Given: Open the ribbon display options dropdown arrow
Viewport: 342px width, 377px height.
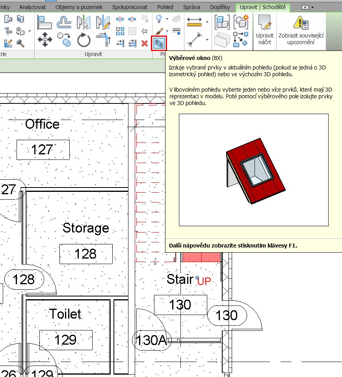Looking at the screenshot, I should click(312, 8).
